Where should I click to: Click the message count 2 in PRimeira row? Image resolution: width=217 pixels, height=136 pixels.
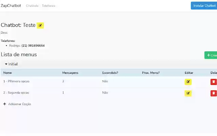pyautogui.click(x=63, y=81)
